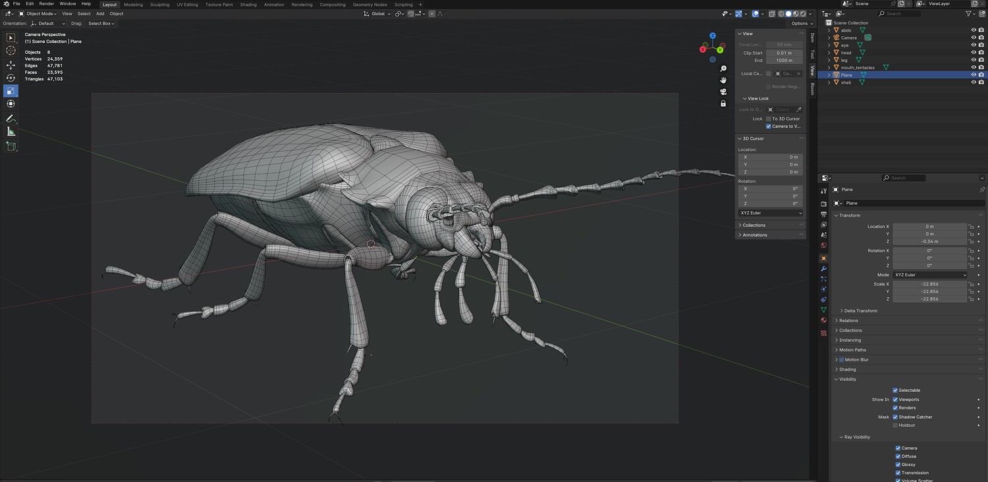Open the Output properties tab icon

click(x=823, y=214)
